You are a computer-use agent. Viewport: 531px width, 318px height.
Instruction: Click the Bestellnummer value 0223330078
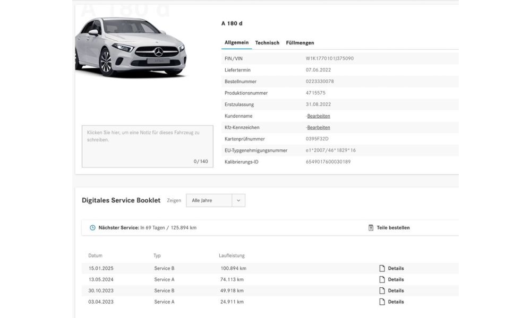pyautogui.click(x=320, y=82)
